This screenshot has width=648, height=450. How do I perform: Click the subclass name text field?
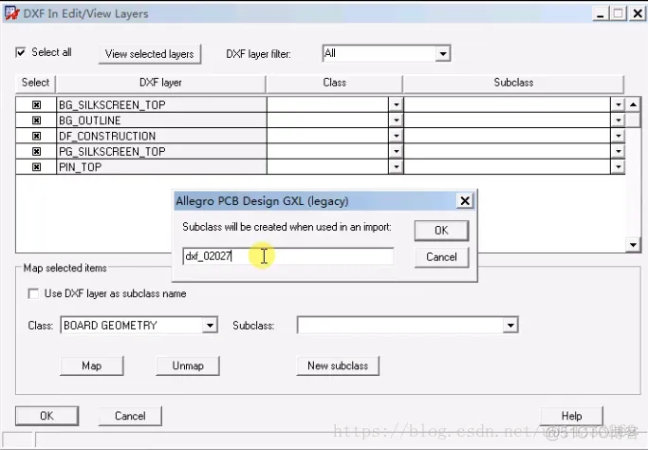coord(288,256)
